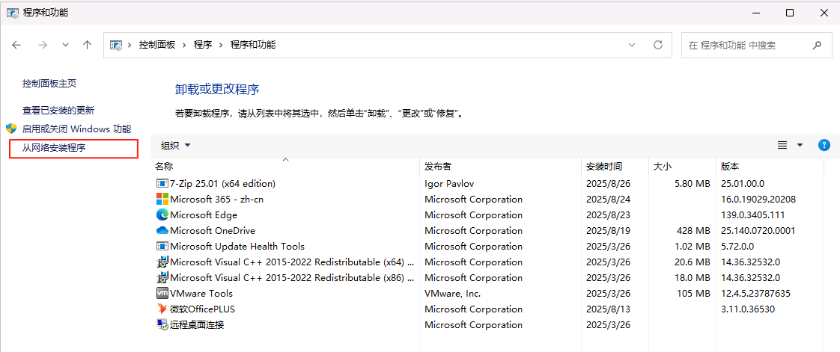Screen dimensions: 840x352
Task: Sort by the 安装时间 column header
Action: [615, 167]
